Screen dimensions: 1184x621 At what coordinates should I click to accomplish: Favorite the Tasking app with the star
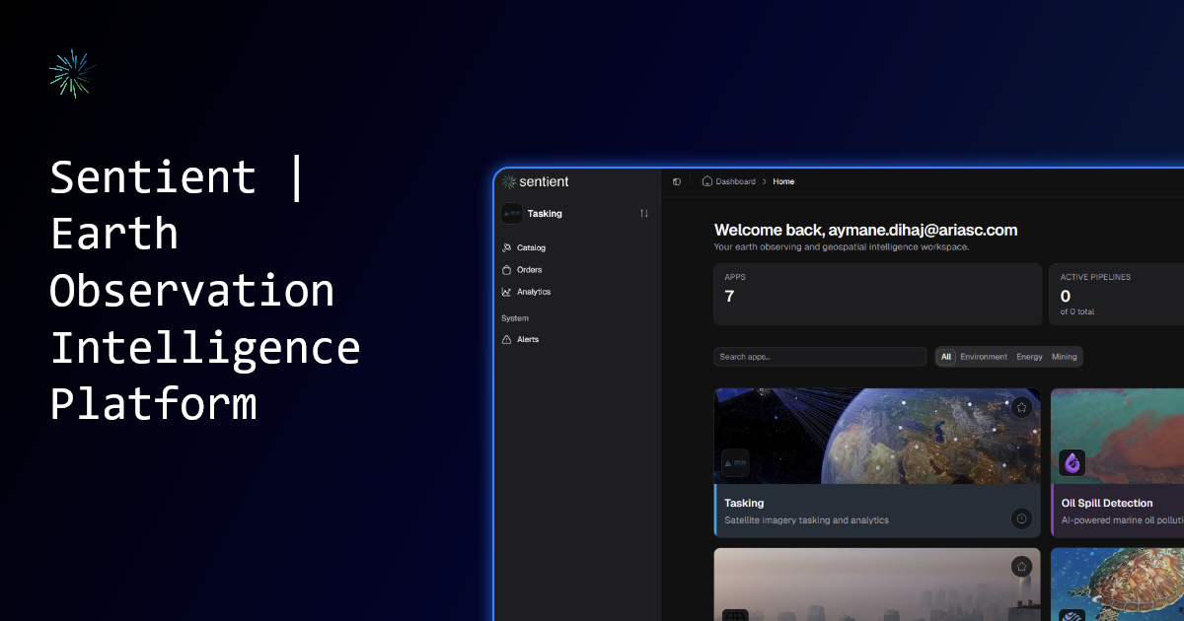(1021, 407)
